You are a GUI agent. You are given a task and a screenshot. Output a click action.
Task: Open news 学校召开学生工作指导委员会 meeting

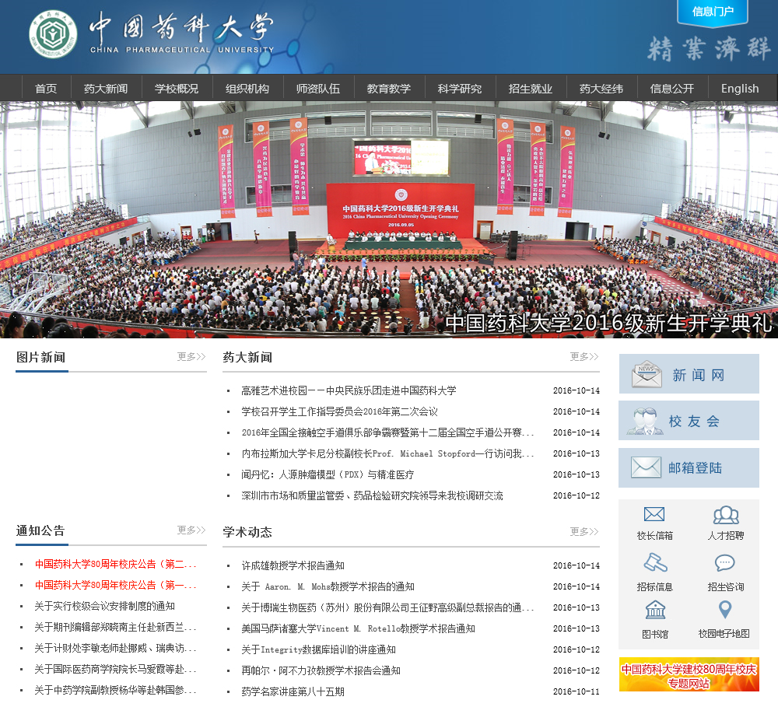(339, 411)
